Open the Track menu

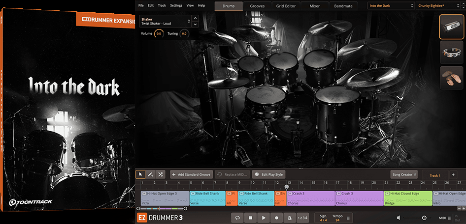pos(162,5)
